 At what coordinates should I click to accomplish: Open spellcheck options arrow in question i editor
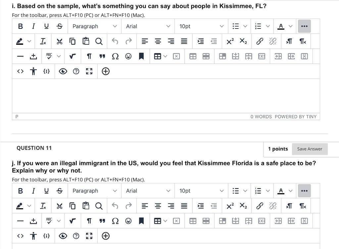coord(59,56)
